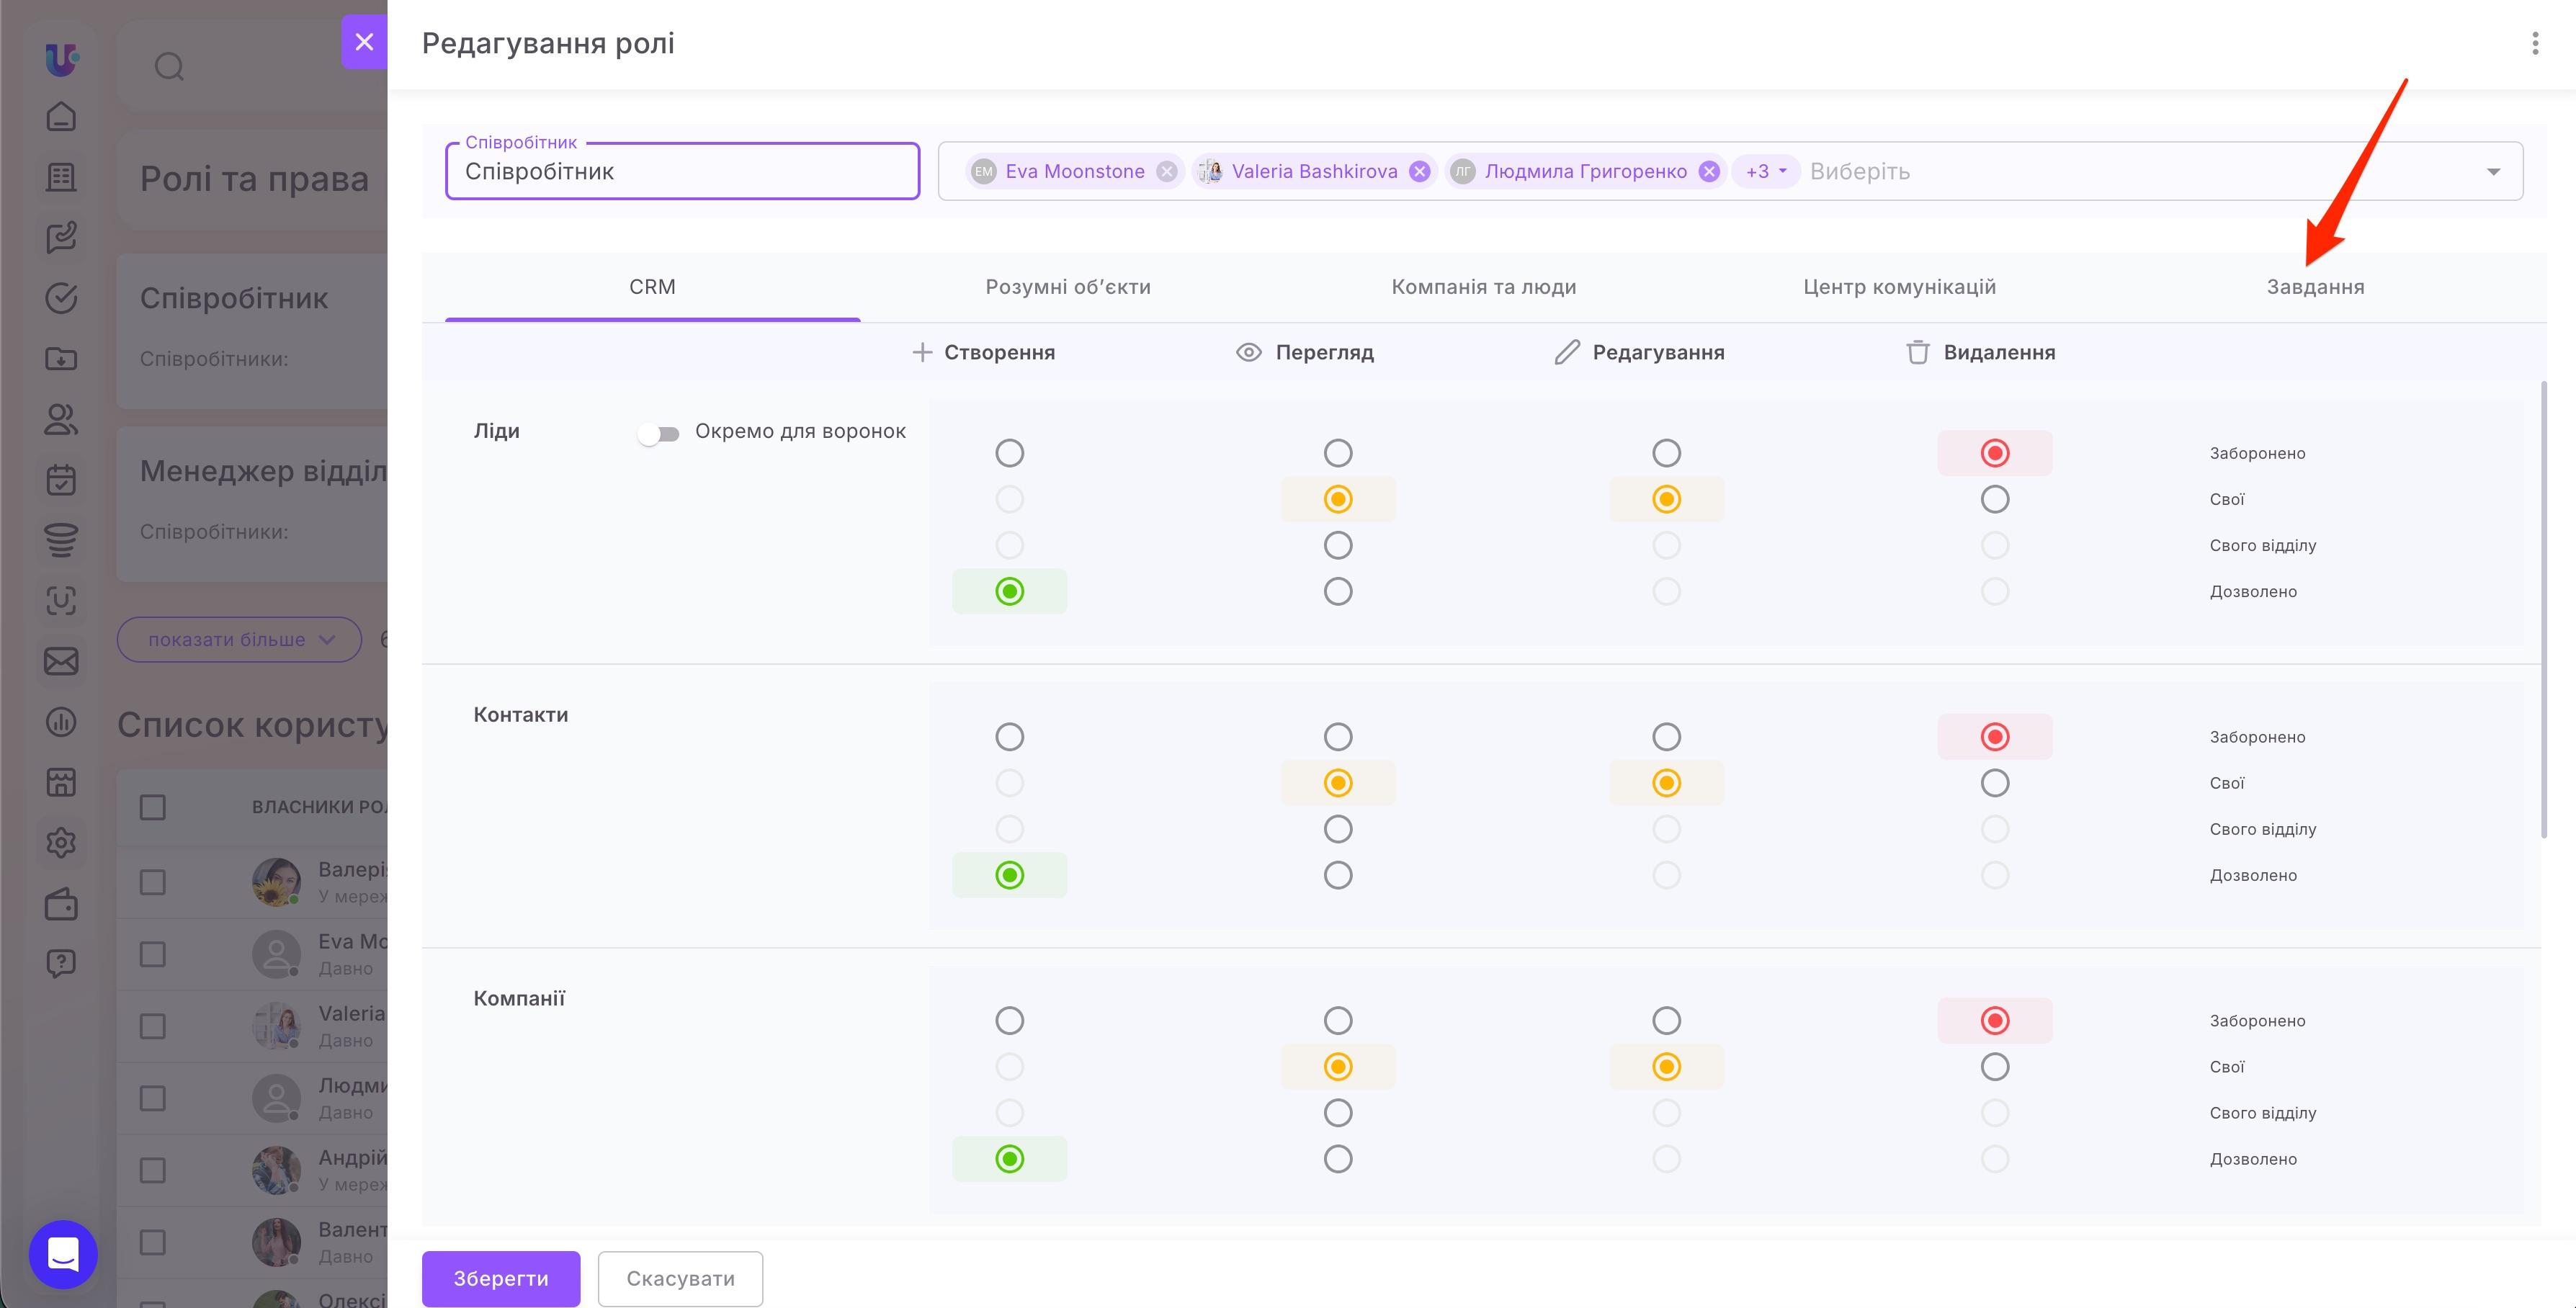This screenshot has height=1308, width=2576.
Task: Switch to Завдання tab
Action: [2315, 287]
